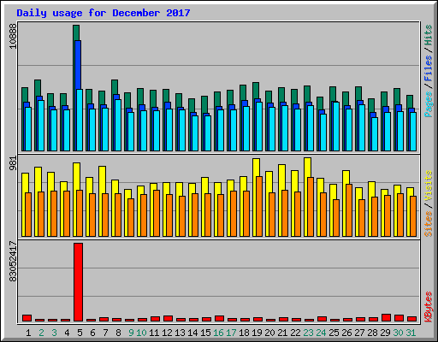Click day label 11 on the x-axis
438x342 pixels.
[154, 333]
